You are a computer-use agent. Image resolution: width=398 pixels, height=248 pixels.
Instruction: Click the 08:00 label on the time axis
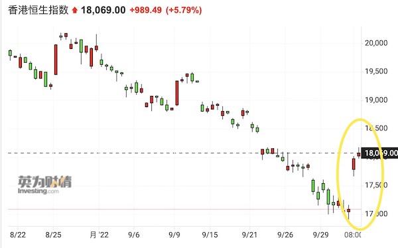pyautogui.click(x=353, y=235)
